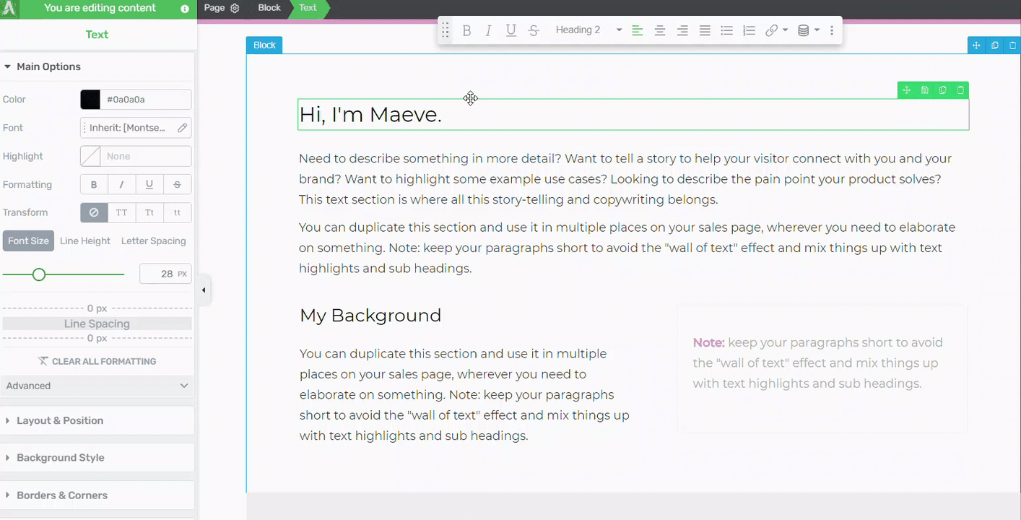The height and width of the screenshot is (520, 1021).
Task: Open the info icon beside editing content
Action: (x=185, y=9)
